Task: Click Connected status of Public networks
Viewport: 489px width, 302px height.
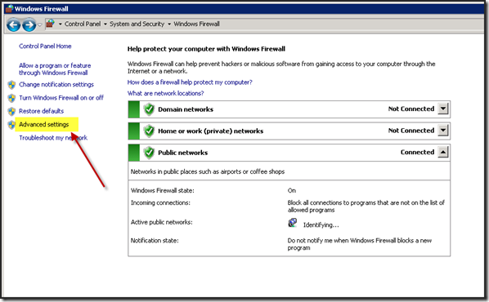Action: [417, 152]
